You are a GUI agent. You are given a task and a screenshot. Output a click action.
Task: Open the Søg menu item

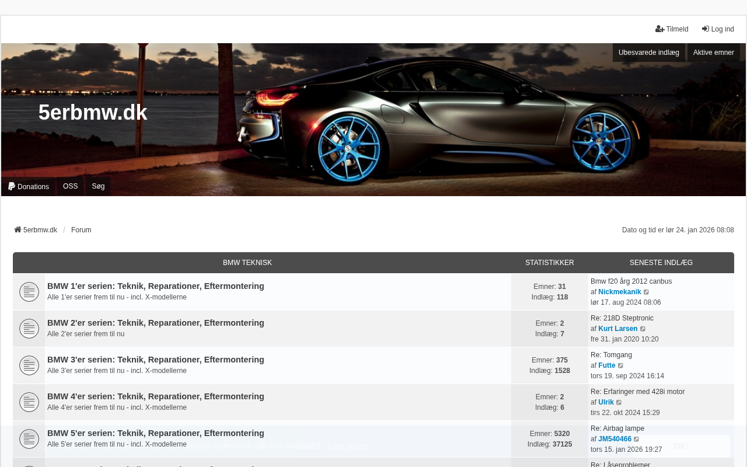click(x=98, y=186)
